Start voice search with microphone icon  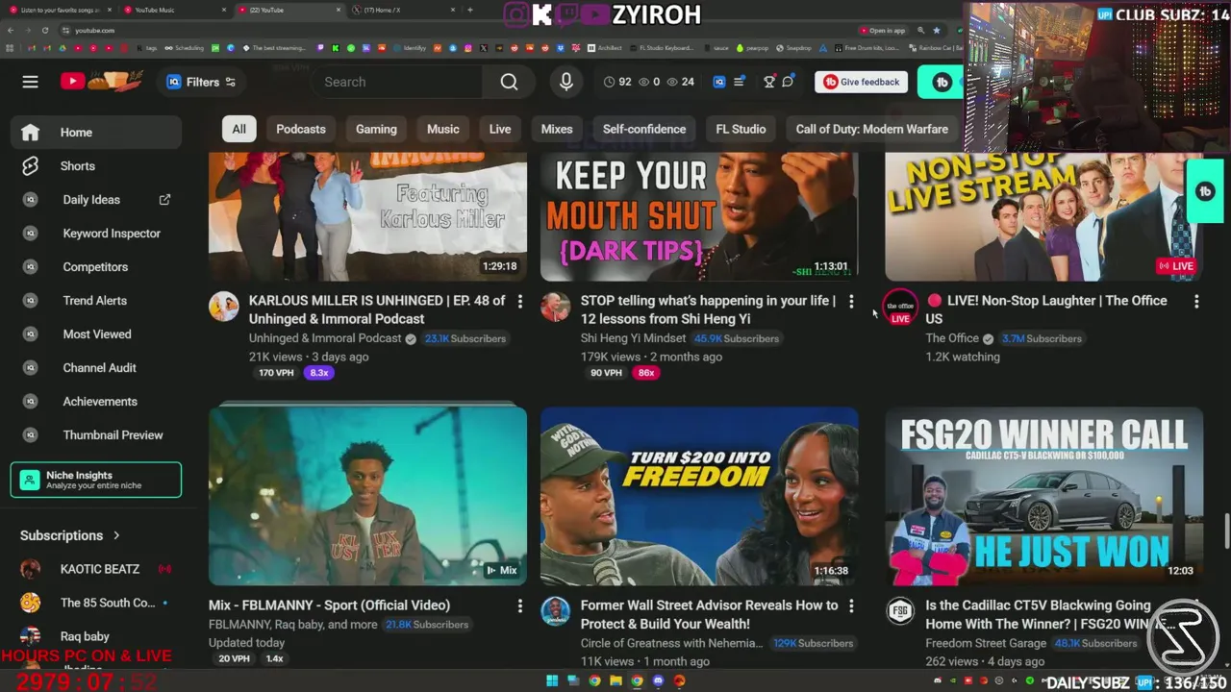click(x=566, y=82)
